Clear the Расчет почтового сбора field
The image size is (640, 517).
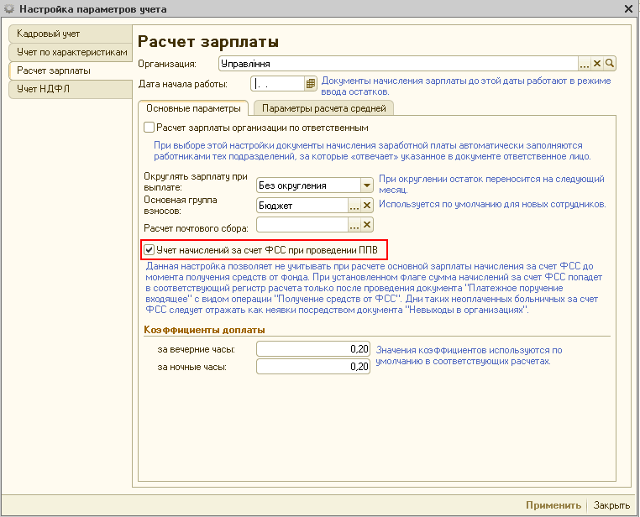pyautogui.click(x=367, y=224)
